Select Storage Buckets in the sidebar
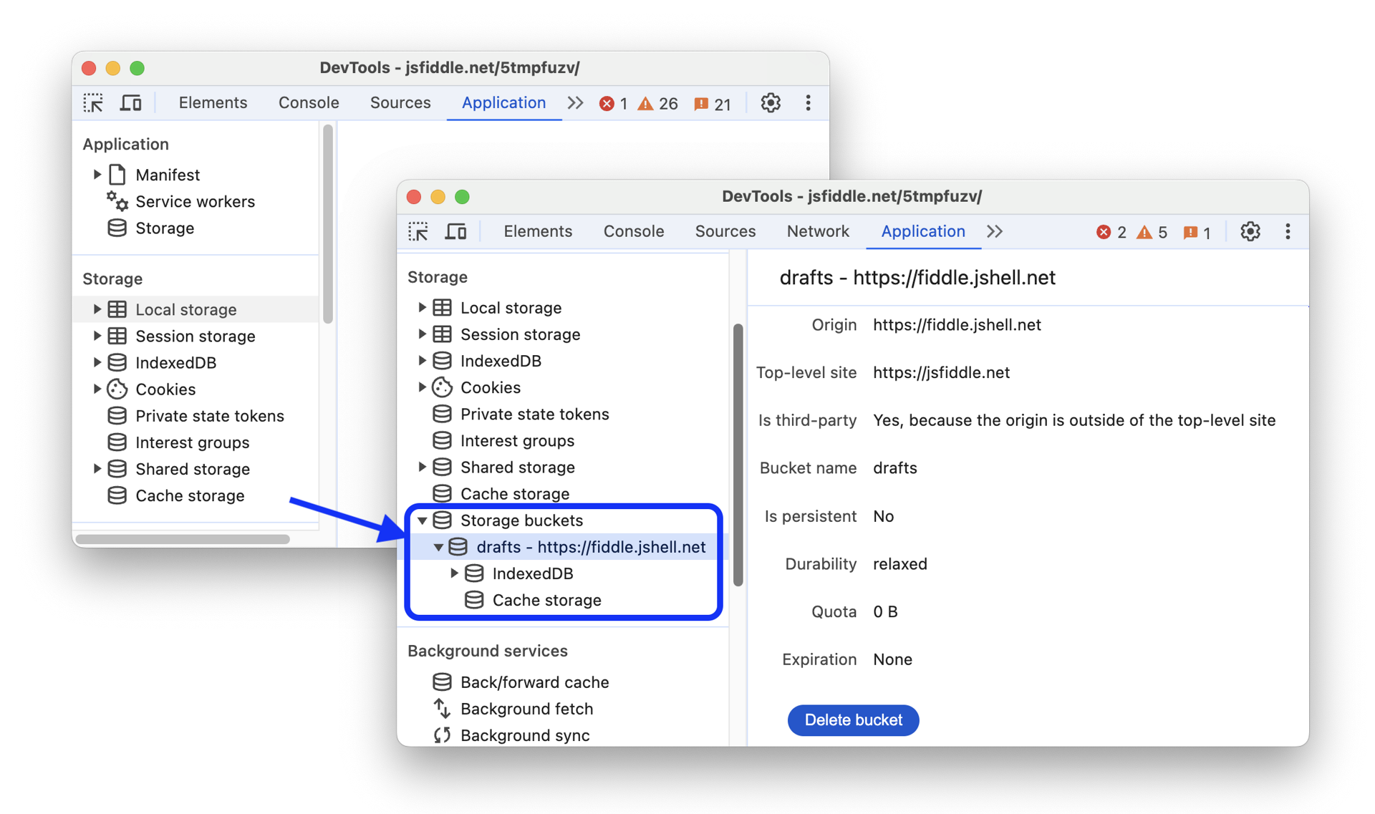The width and height of the screenshot is (1375, 814). click(521, 520)
